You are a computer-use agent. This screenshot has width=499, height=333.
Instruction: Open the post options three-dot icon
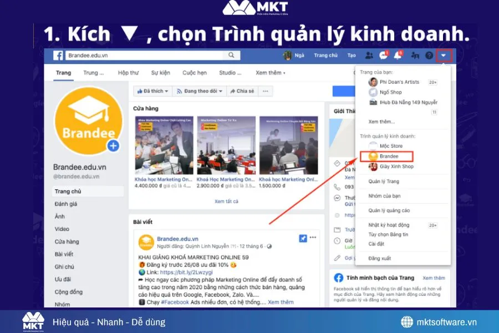[x=313, y=237]
